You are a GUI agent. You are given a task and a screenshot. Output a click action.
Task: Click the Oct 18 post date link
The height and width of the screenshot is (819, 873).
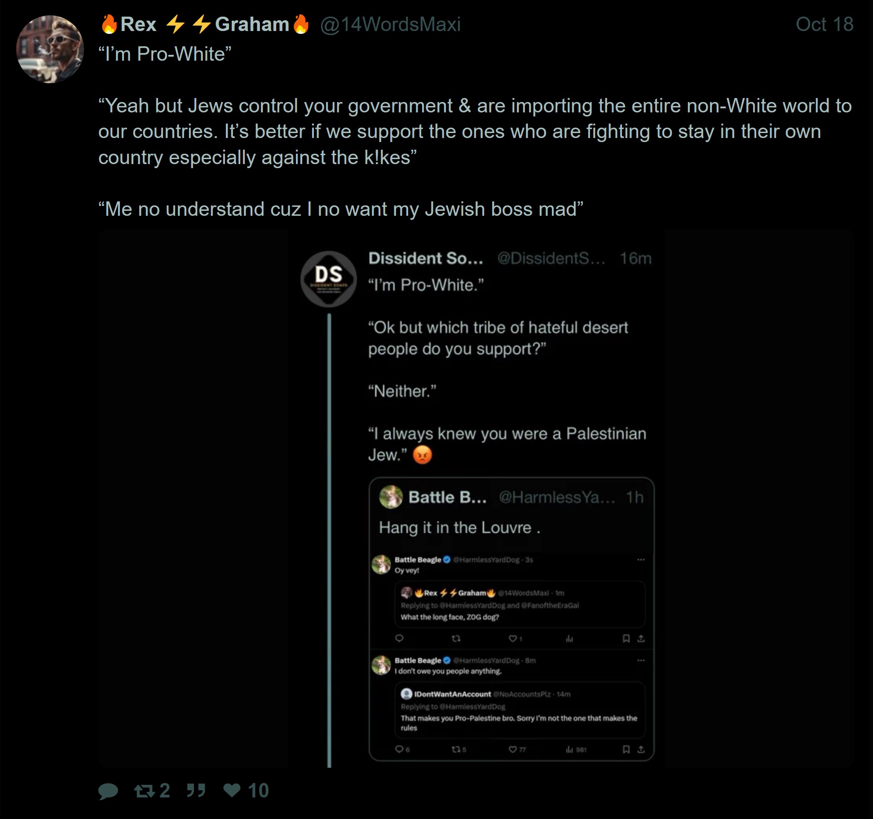824,24
